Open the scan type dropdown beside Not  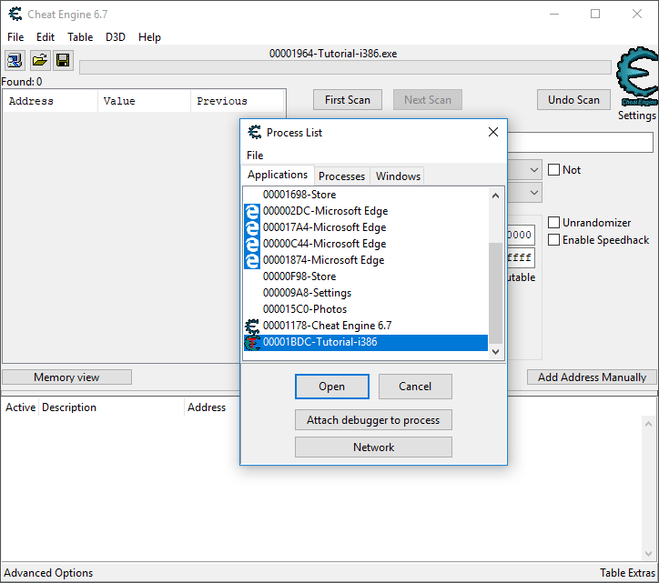click(x=533, y=170)
